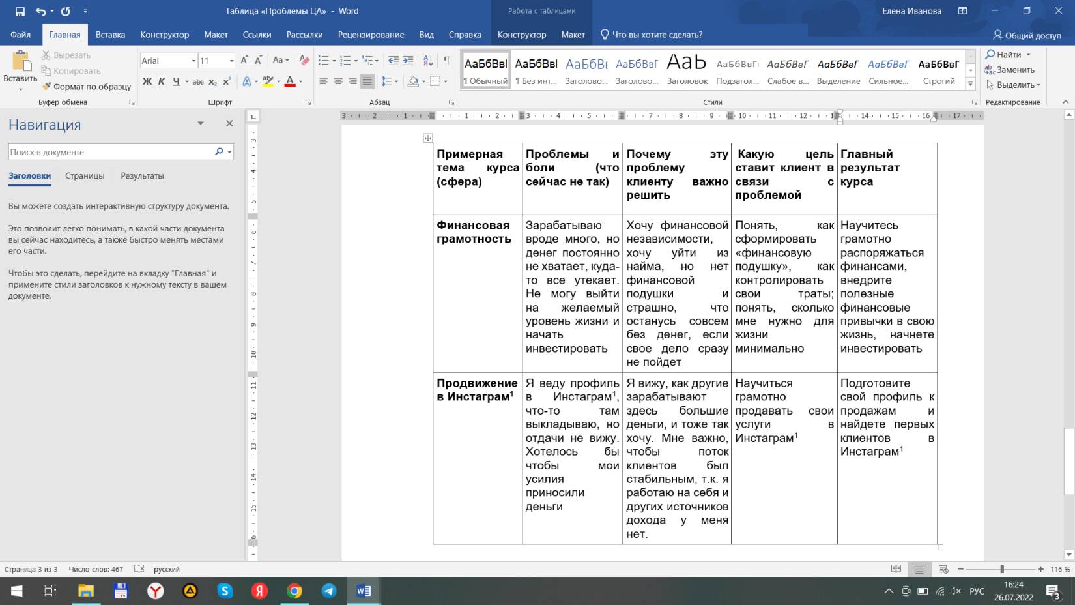Open the font size dropdown
The image size is (1075, 605).
[x=231, y=61]
